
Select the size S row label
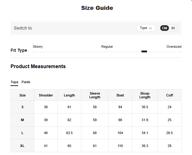click(22, 107)
